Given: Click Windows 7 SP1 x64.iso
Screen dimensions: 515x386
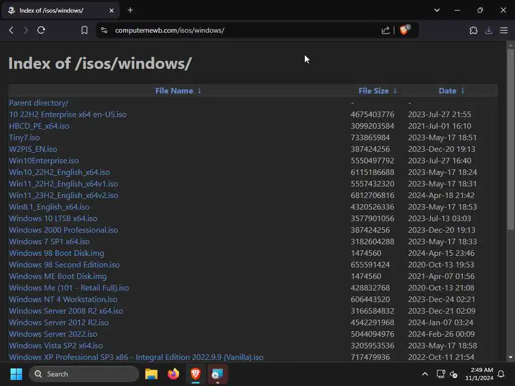Looking at the screenshot, I should (49, 242).
